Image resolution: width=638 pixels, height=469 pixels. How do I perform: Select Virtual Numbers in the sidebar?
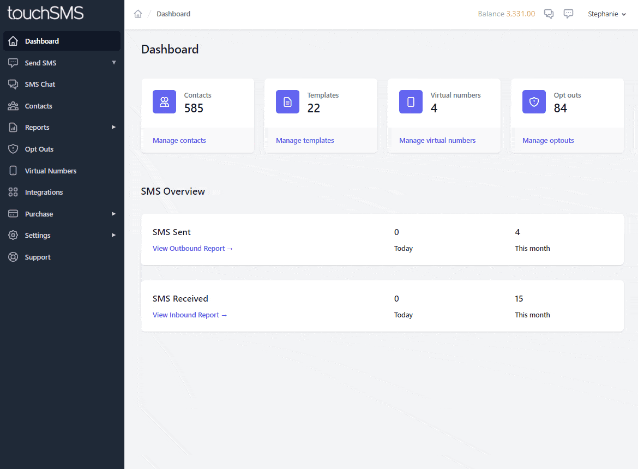coord(50,171)
